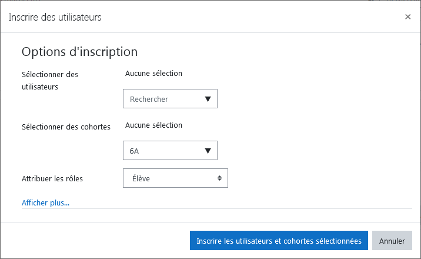Click the up-down arrows of the role selector
421x259 pixels.
coord(220,178)
